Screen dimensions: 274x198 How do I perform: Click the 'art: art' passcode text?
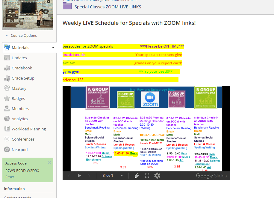tap(69, 63)
